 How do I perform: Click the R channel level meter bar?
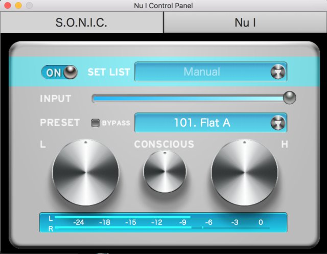123,227
